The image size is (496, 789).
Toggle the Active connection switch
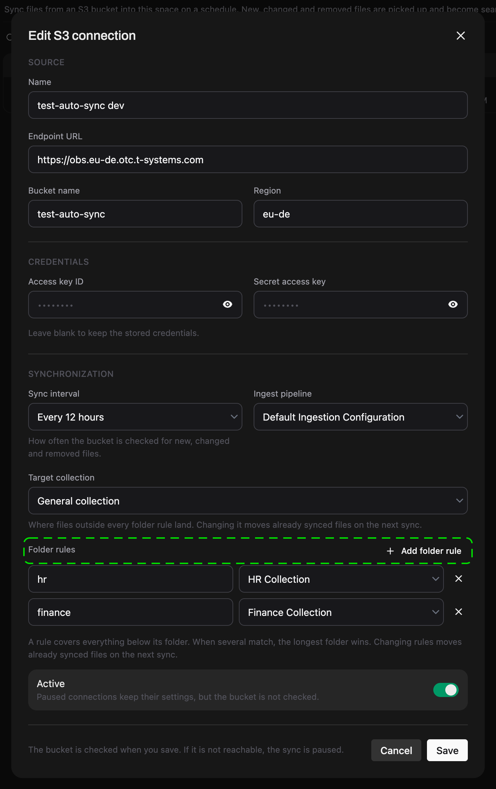(446, 690)
